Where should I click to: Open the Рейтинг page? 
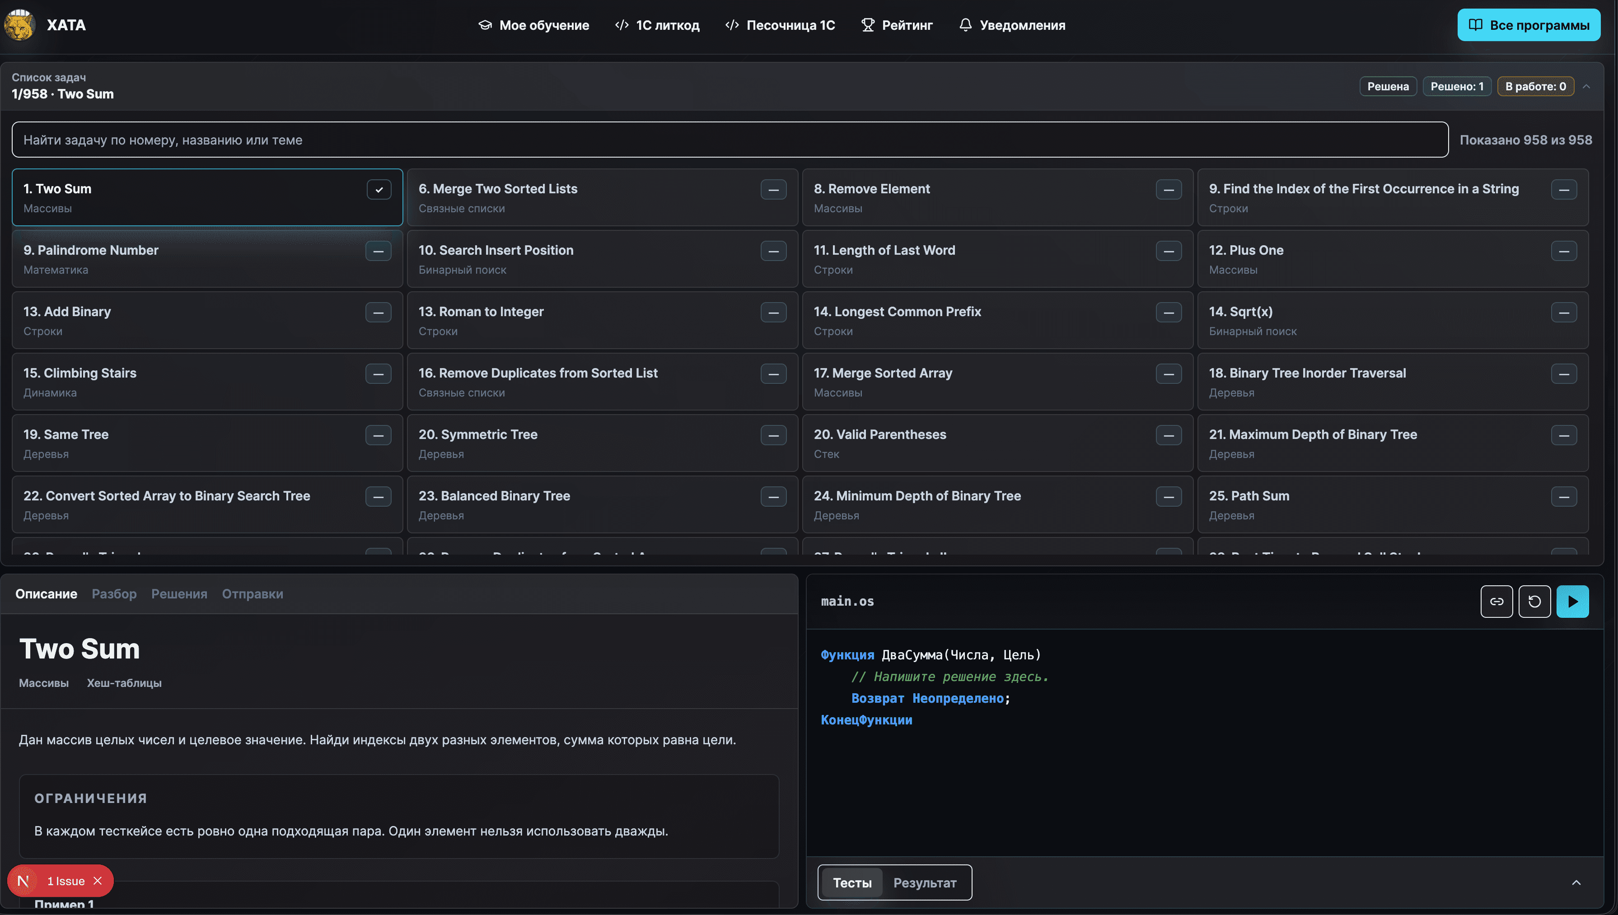click(x=897, y=25)
